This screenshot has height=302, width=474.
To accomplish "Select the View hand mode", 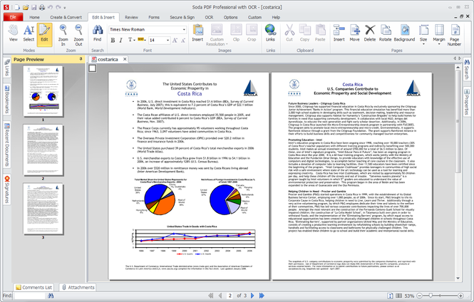I will pyautogui.click(x=14, y=33).
